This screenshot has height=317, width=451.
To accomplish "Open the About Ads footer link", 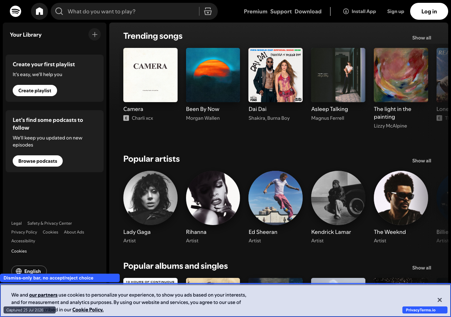I will [x=74, y=232].
